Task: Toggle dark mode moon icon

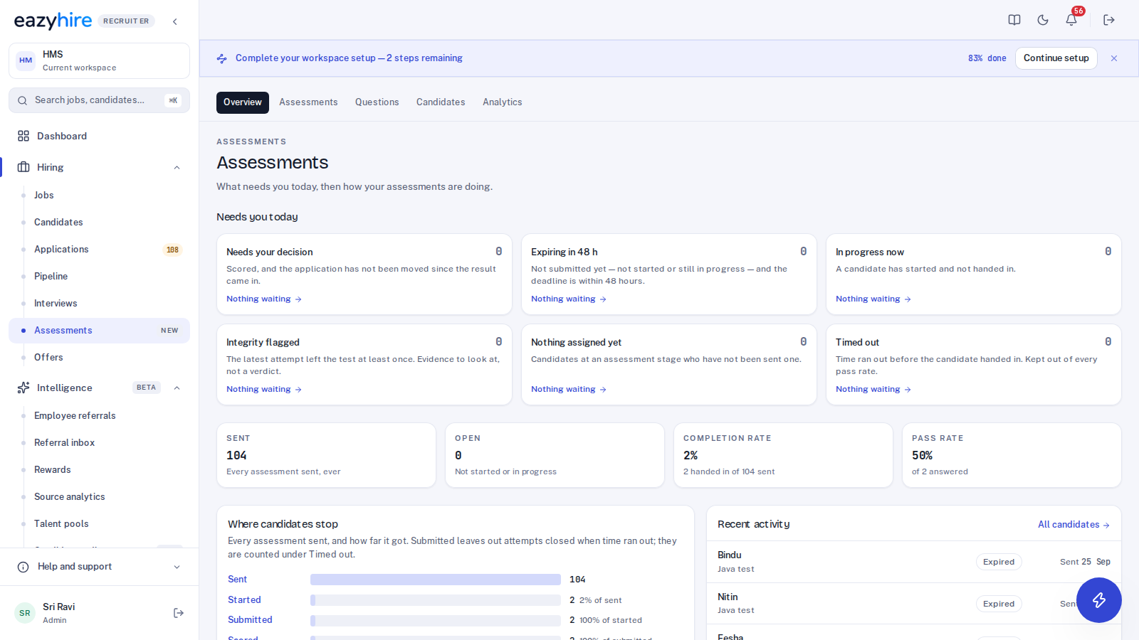Action: (1043, 20)
